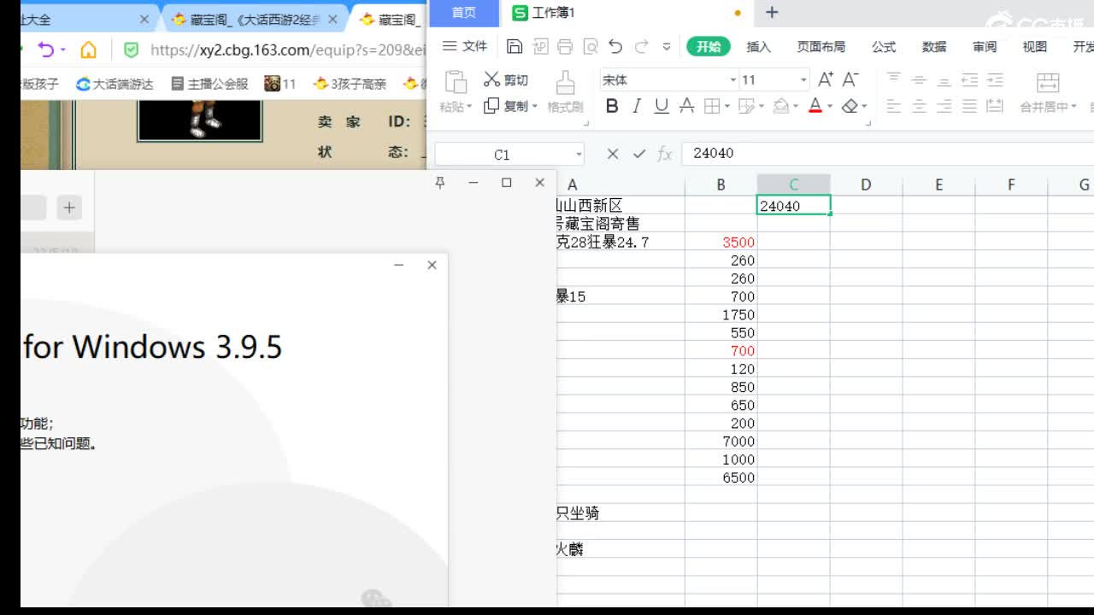Click the Confirm checkmark formula bar button
The image size is (1094, 615).
[x=638, y=154]
